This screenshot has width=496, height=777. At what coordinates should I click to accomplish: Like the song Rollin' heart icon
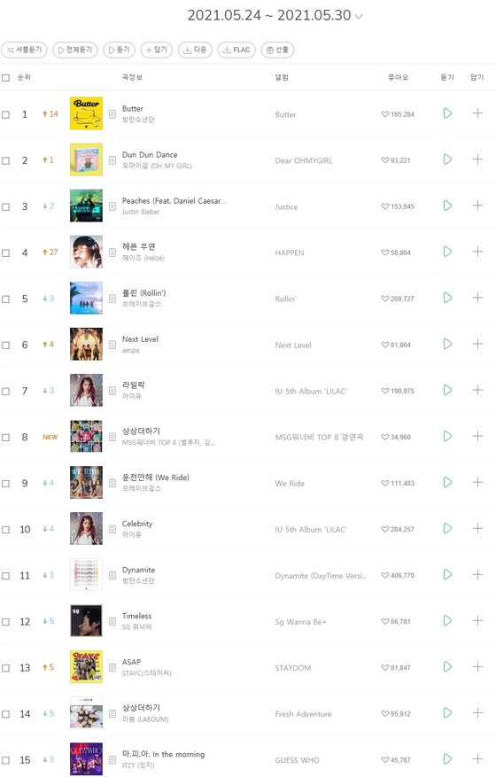385,299
